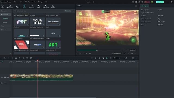Viewport: 174px width, 98px height.
Task: Select the Pack Entreprise Moderne thumbnail
Action: pyautogui.click(x=21, y=45)
